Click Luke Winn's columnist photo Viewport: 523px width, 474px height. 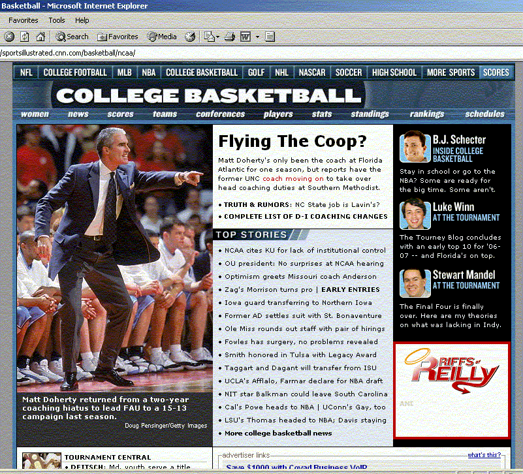415,213
